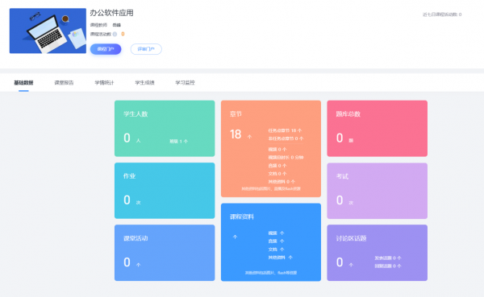484x297 pixels.
Task: Click the laptop course cover image
Action: (48, 31)
